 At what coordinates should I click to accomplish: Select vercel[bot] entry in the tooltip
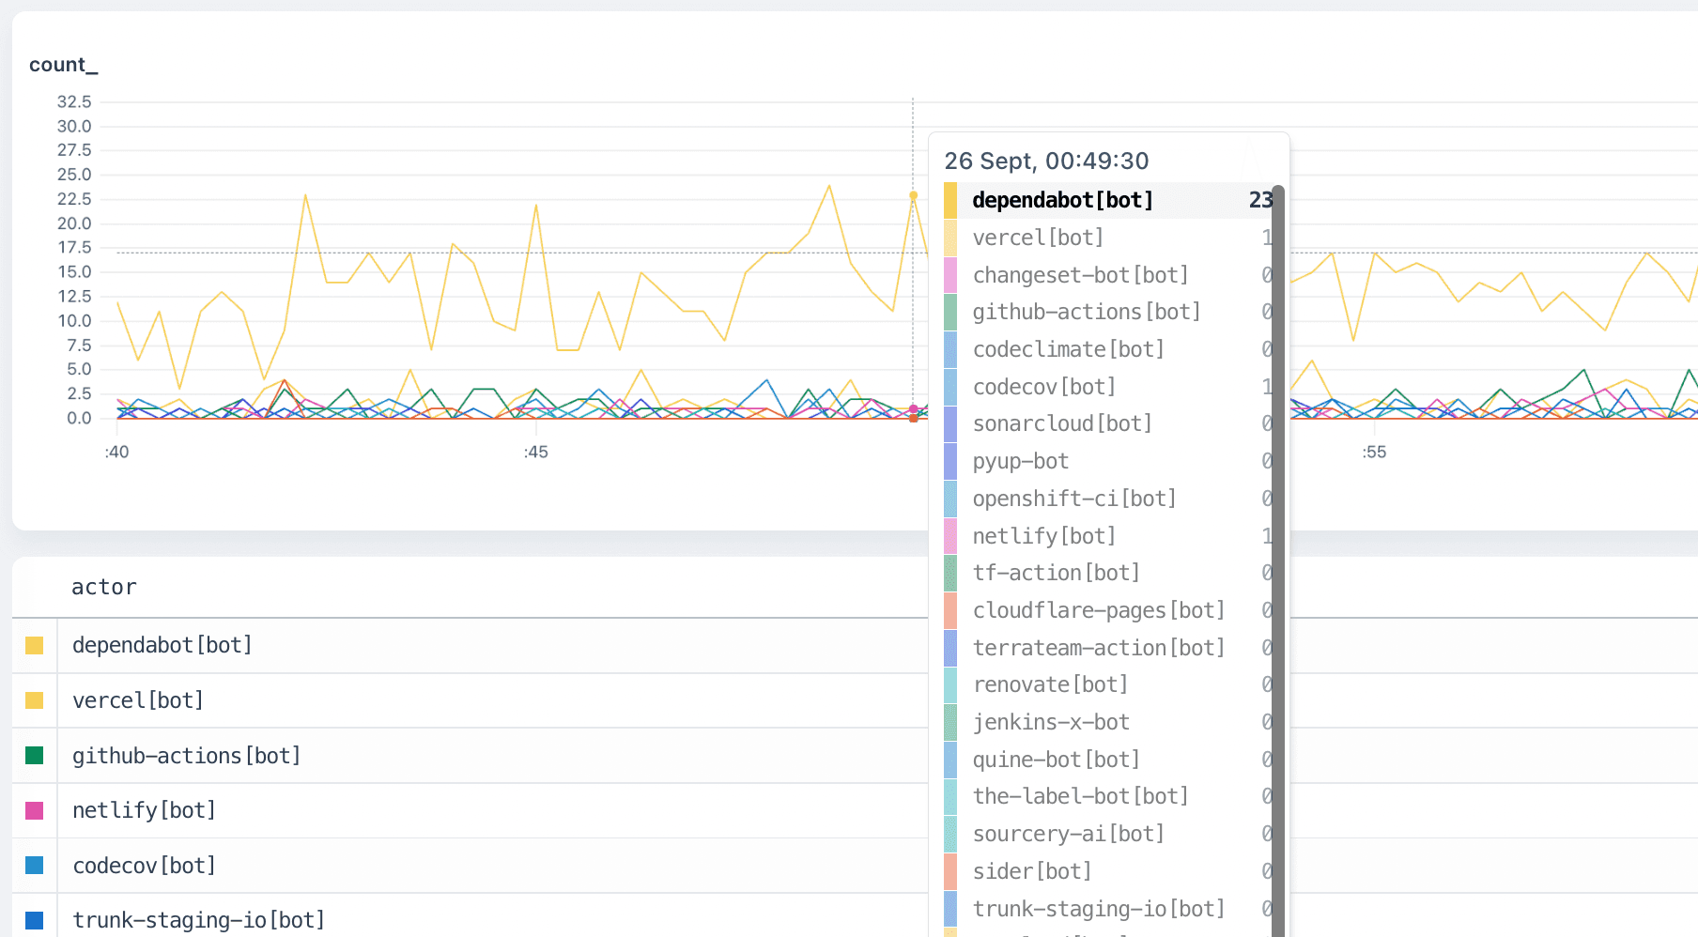click(1038, 238)
